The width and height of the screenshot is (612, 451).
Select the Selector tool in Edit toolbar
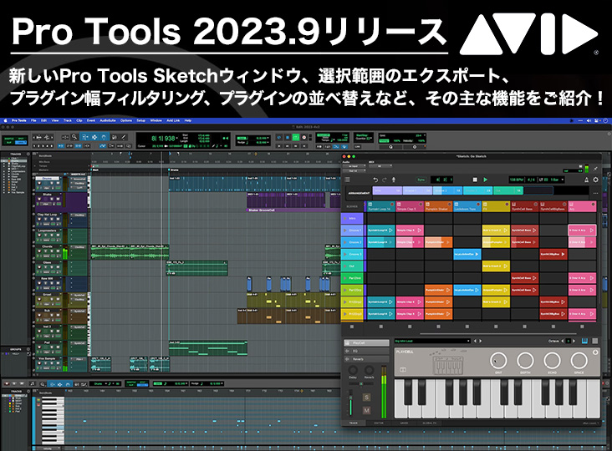coord(94,137)
